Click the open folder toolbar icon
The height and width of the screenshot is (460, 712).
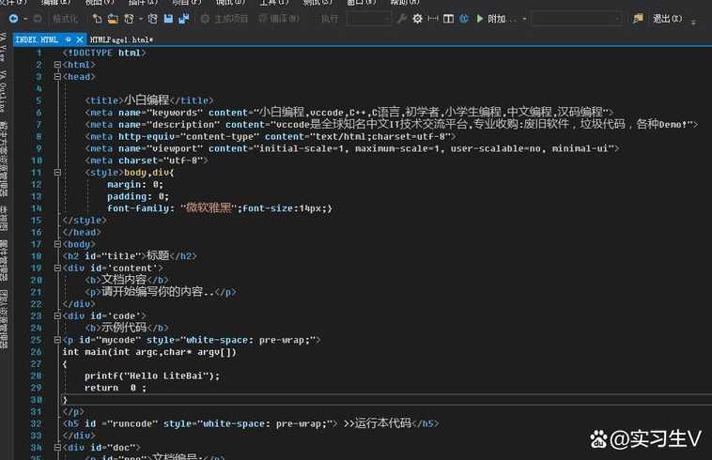[113, 19]
